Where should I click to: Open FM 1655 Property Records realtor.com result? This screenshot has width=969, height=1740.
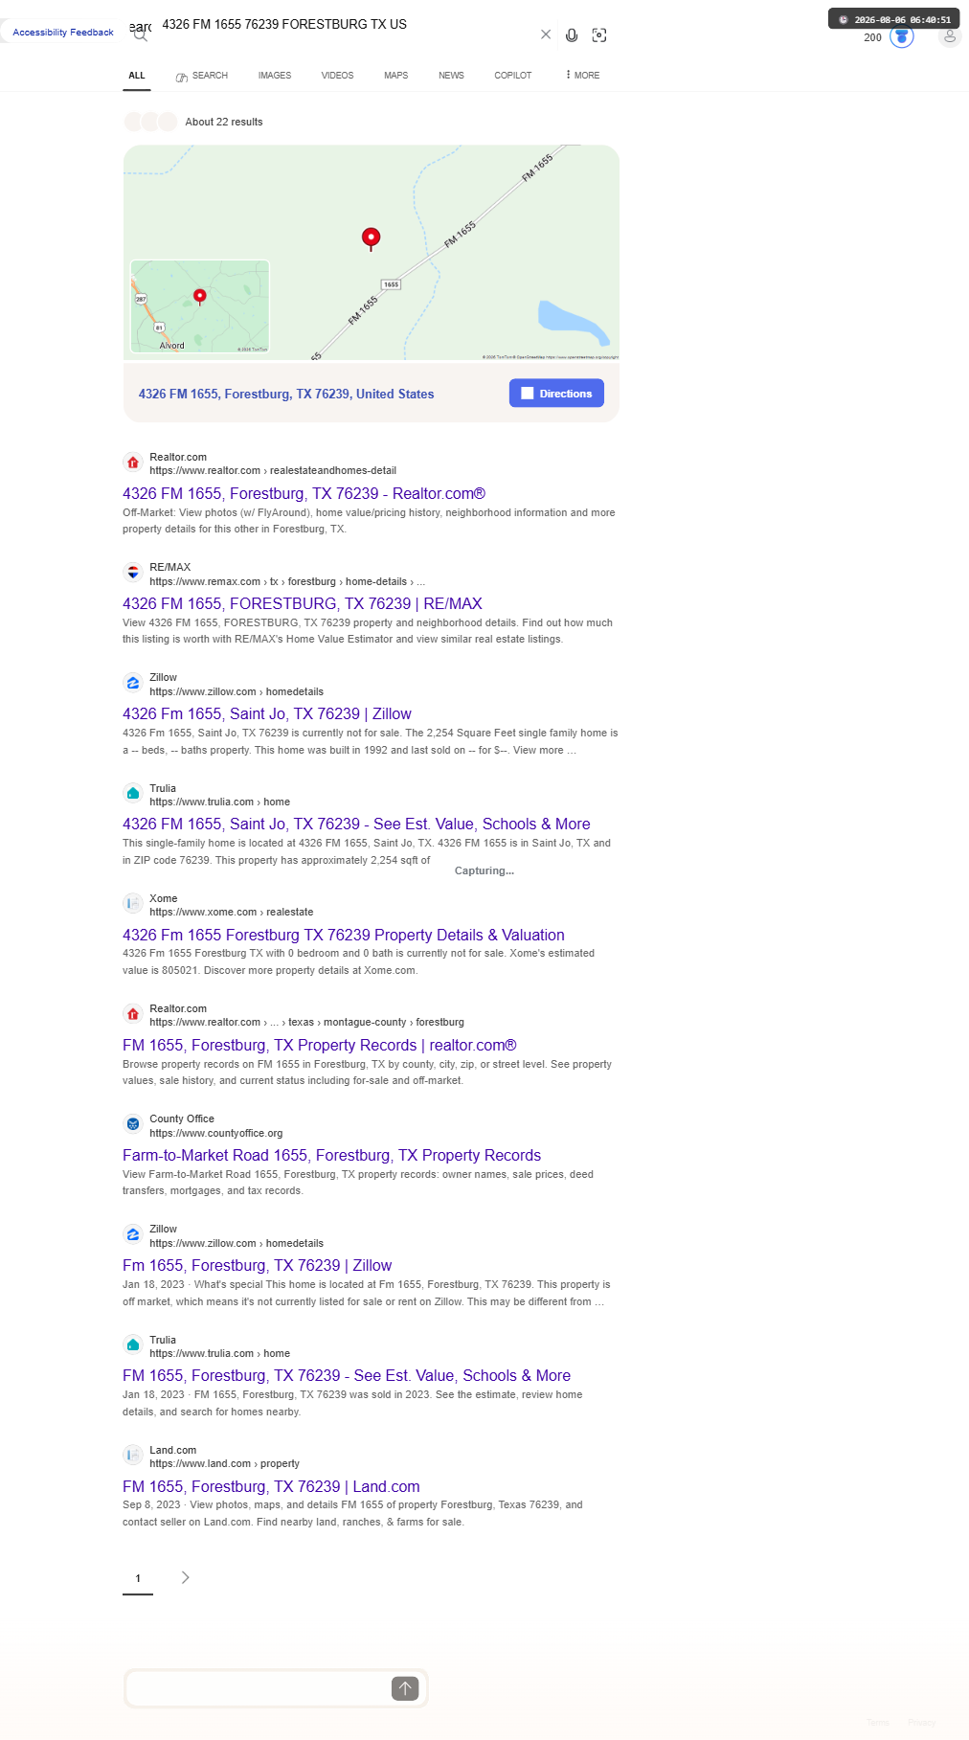(x=320, y=1046)
